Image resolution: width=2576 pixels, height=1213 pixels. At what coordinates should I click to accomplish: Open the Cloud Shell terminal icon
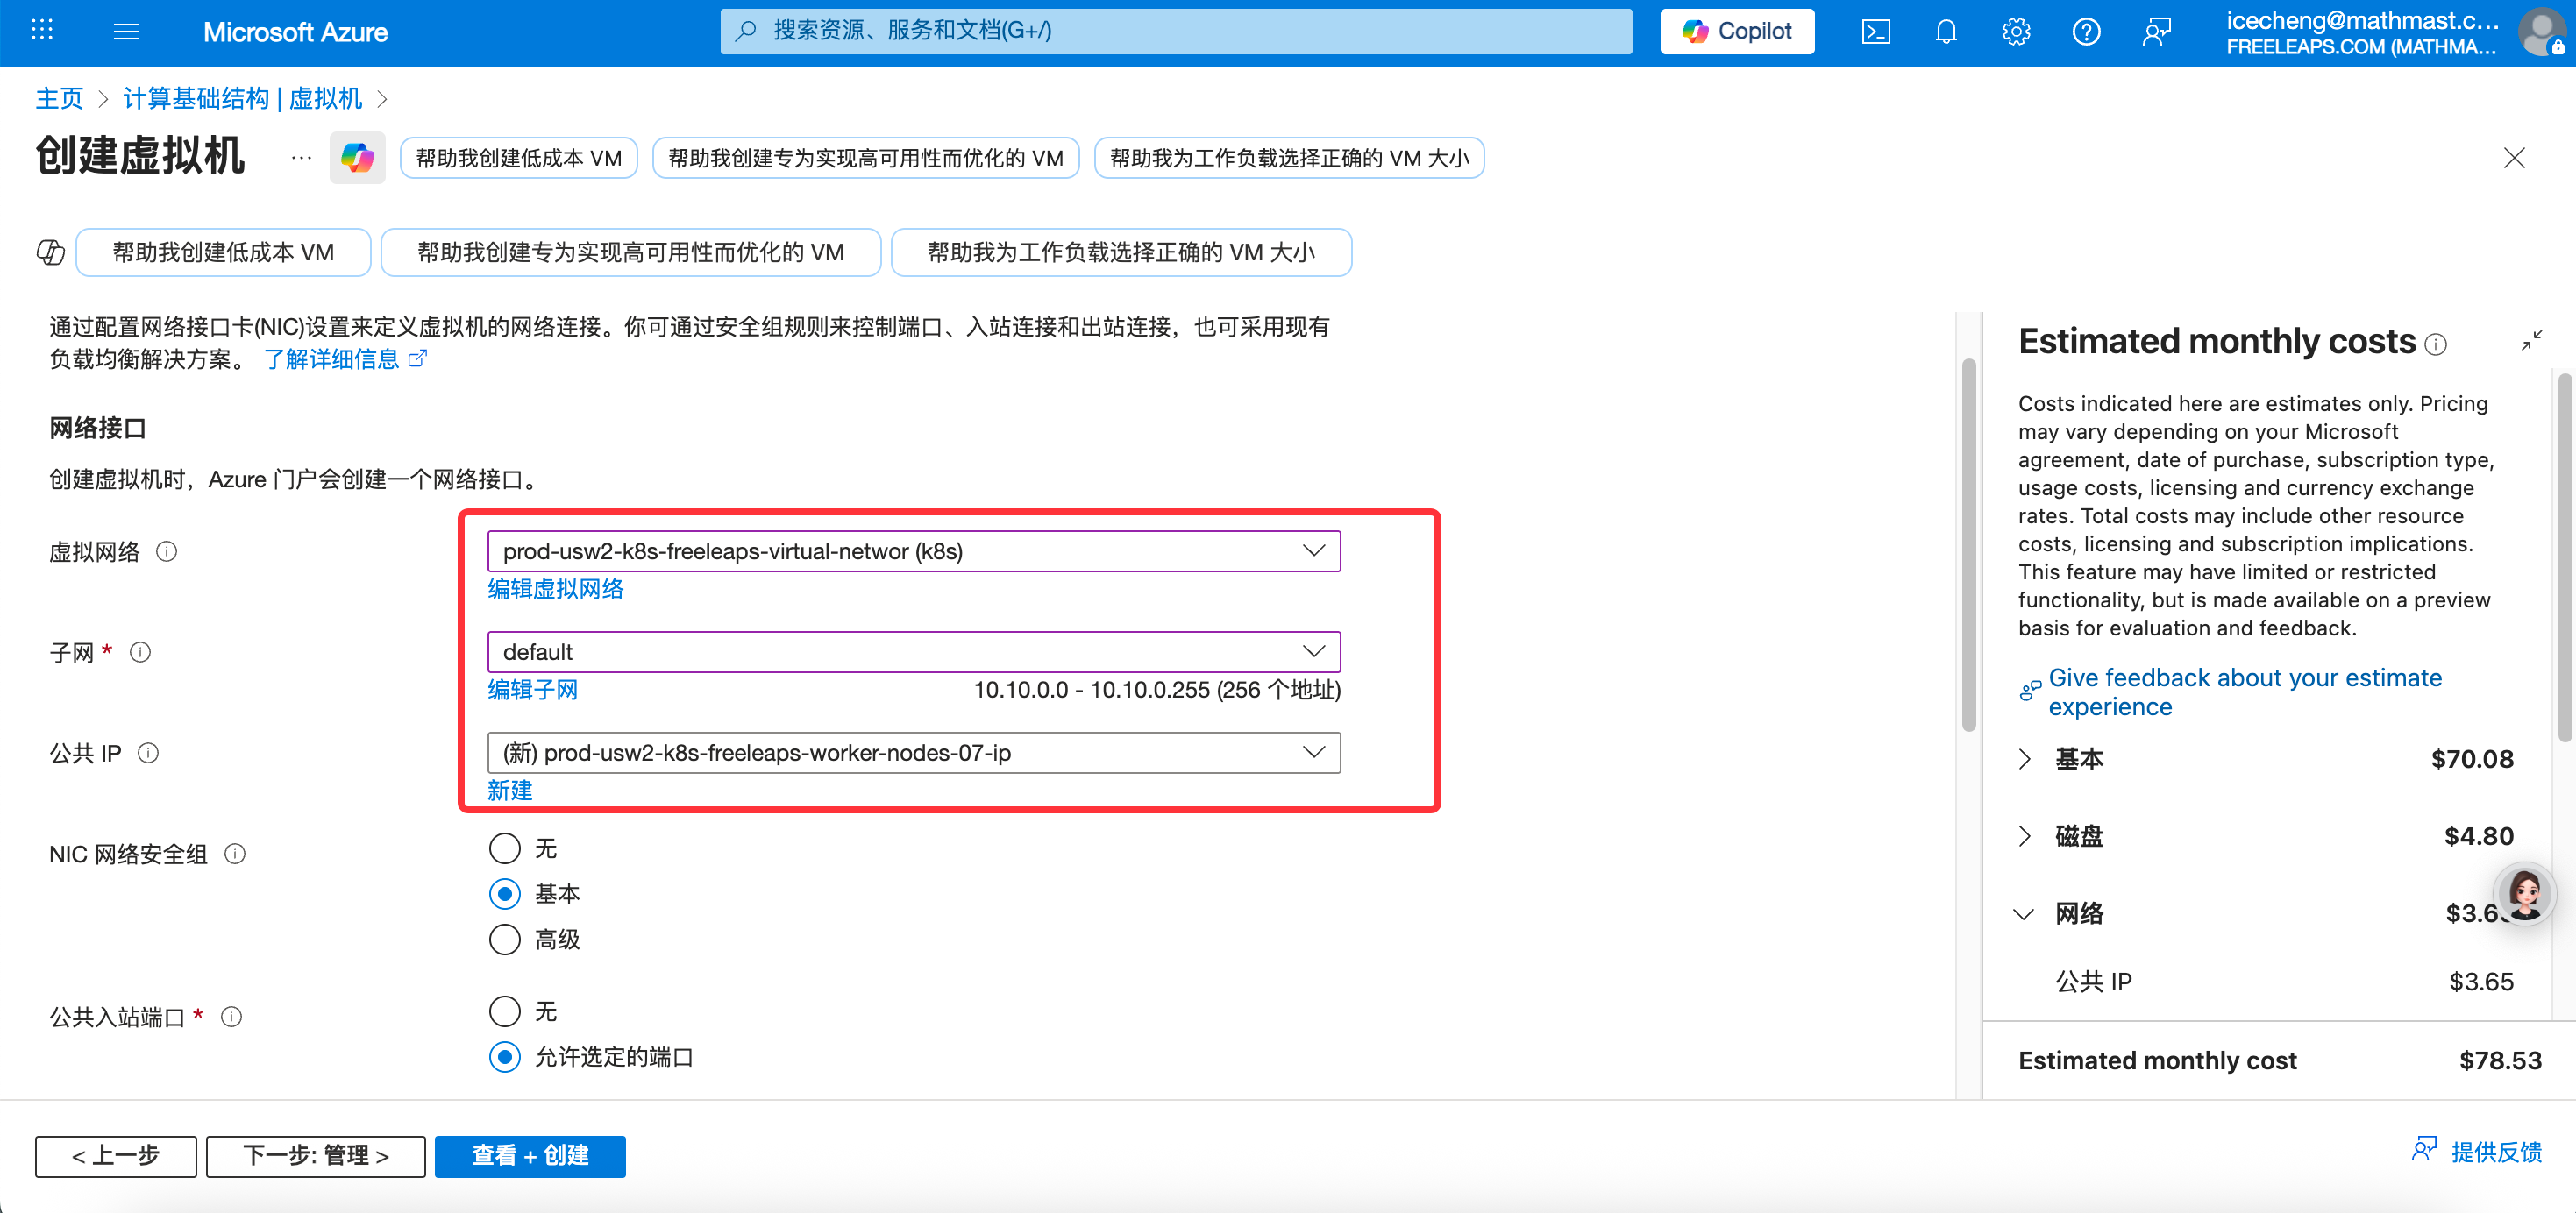1875,32
